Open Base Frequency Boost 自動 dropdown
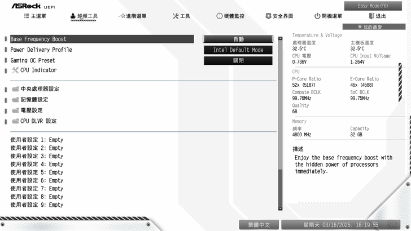The width and height of the screenshot is (411, 231). tap(238, 39)
